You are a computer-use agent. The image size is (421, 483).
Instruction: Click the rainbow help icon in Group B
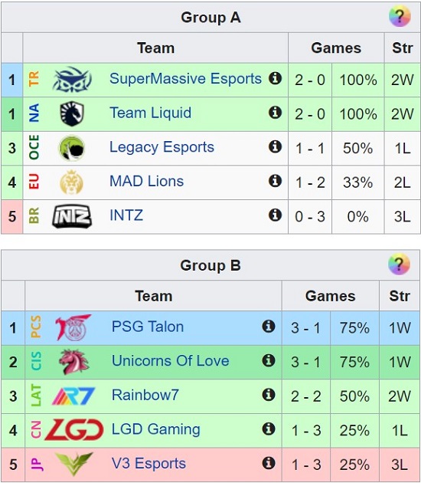pos(399,264)
